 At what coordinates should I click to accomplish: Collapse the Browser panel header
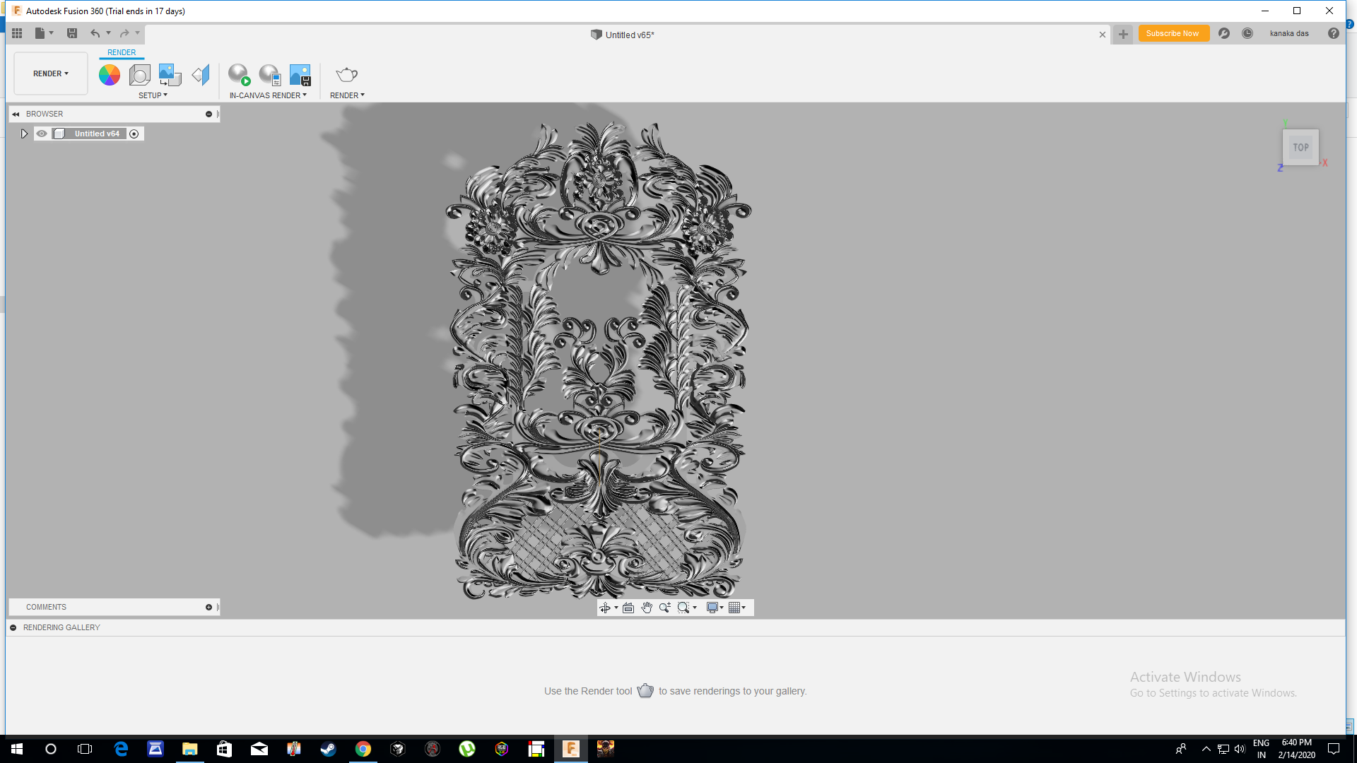point(16,114)
